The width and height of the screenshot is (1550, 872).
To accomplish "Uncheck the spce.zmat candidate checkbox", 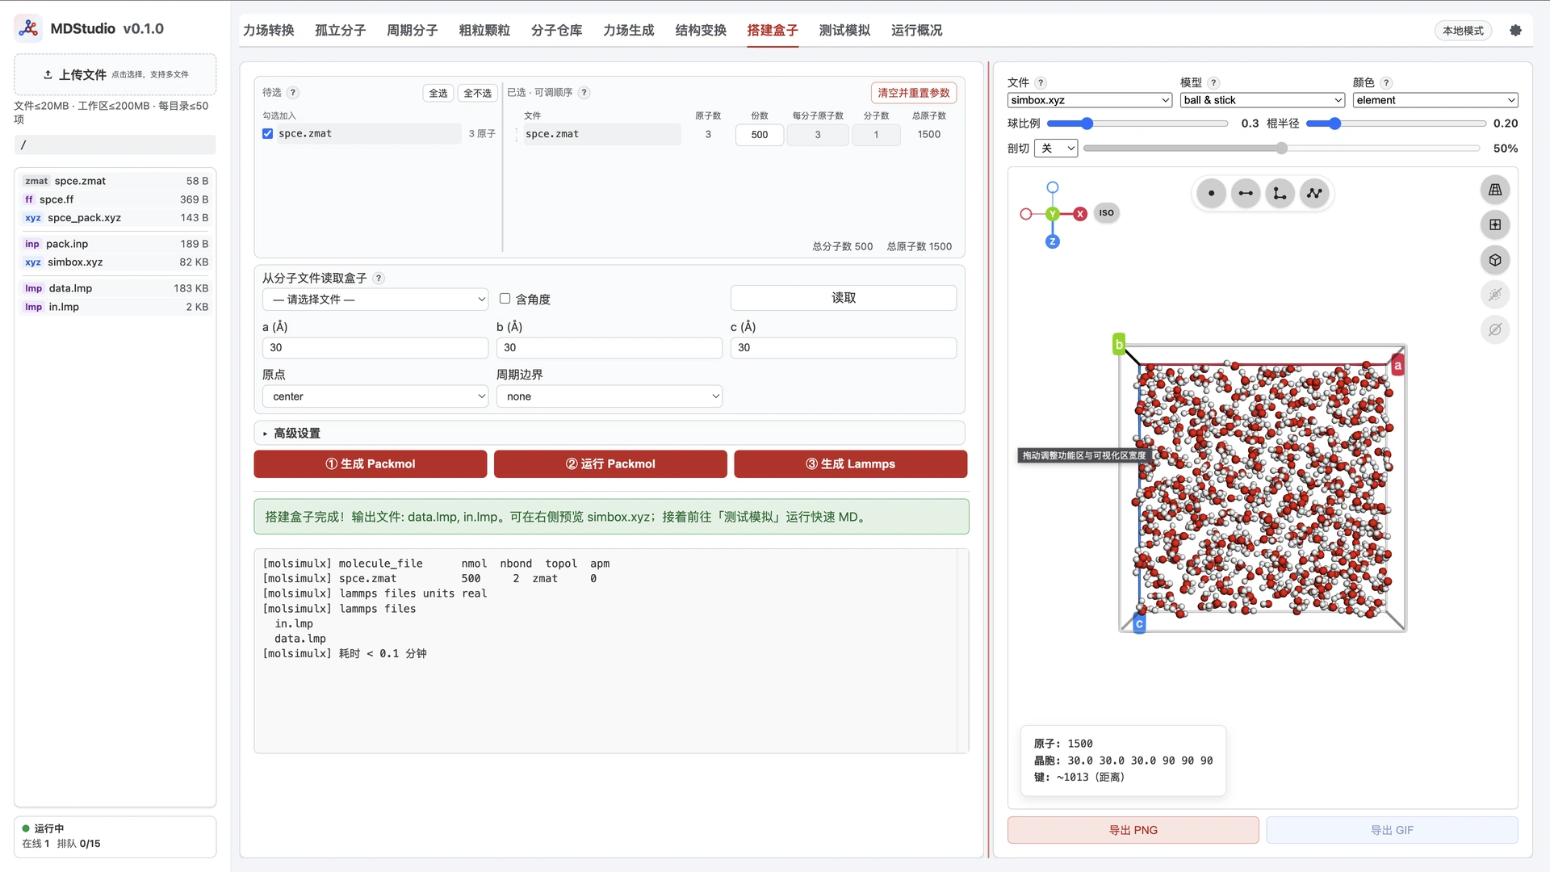I will coord(267,134).
